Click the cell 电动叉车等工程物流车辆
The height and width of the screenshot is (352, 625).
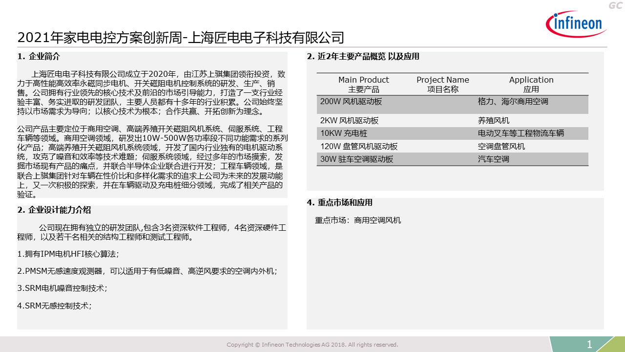coord(521,133)
